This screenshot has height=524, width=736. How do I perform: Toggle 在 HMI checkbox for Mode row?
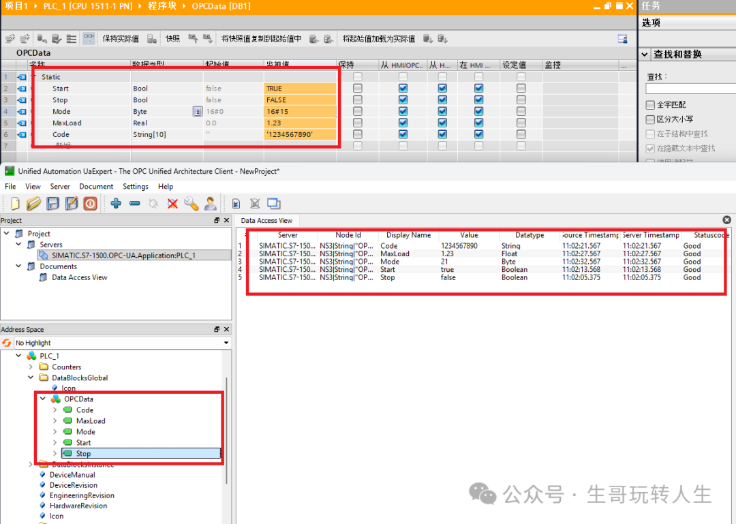(478, 111)
